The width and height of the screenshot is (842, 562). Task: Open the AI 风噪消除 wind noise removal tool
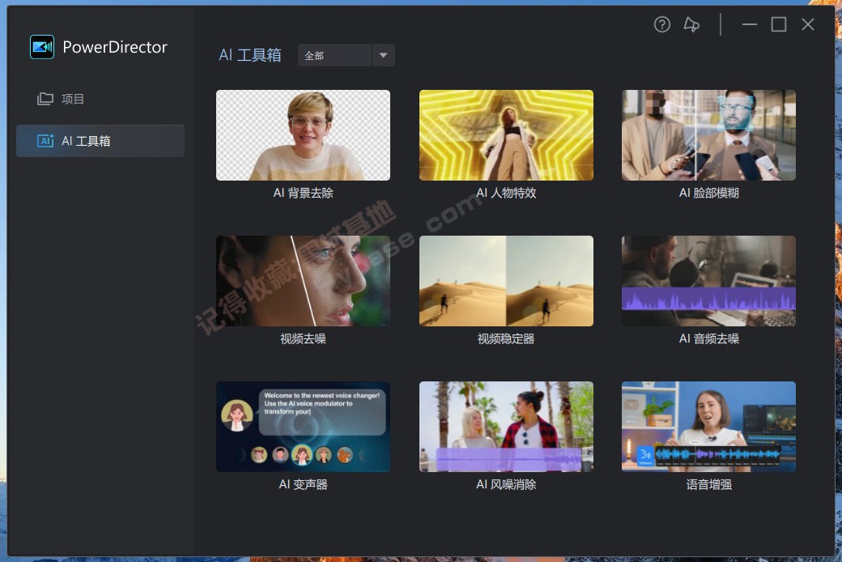click(x=505, y=427)
